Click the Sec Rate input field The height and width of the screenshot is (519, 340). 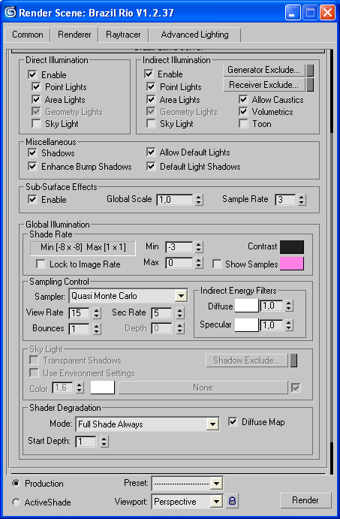(161, 313)
